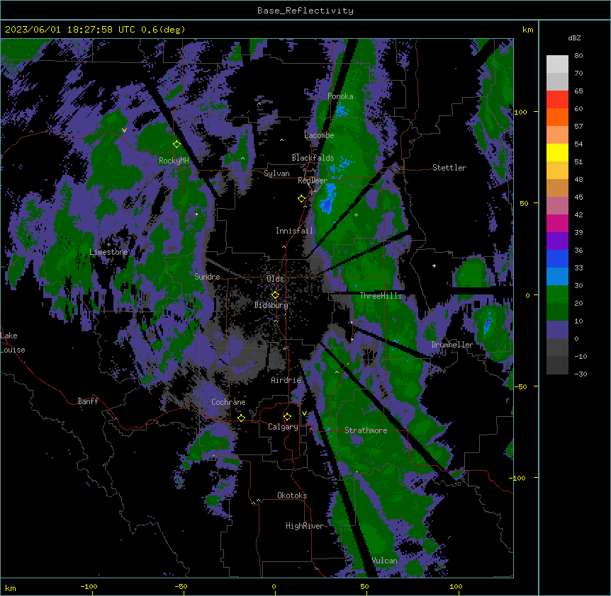Select the orange 60-57 dBZ legend swatch
The width and height of the screenshot is (611, 596).
pos(557,117)
